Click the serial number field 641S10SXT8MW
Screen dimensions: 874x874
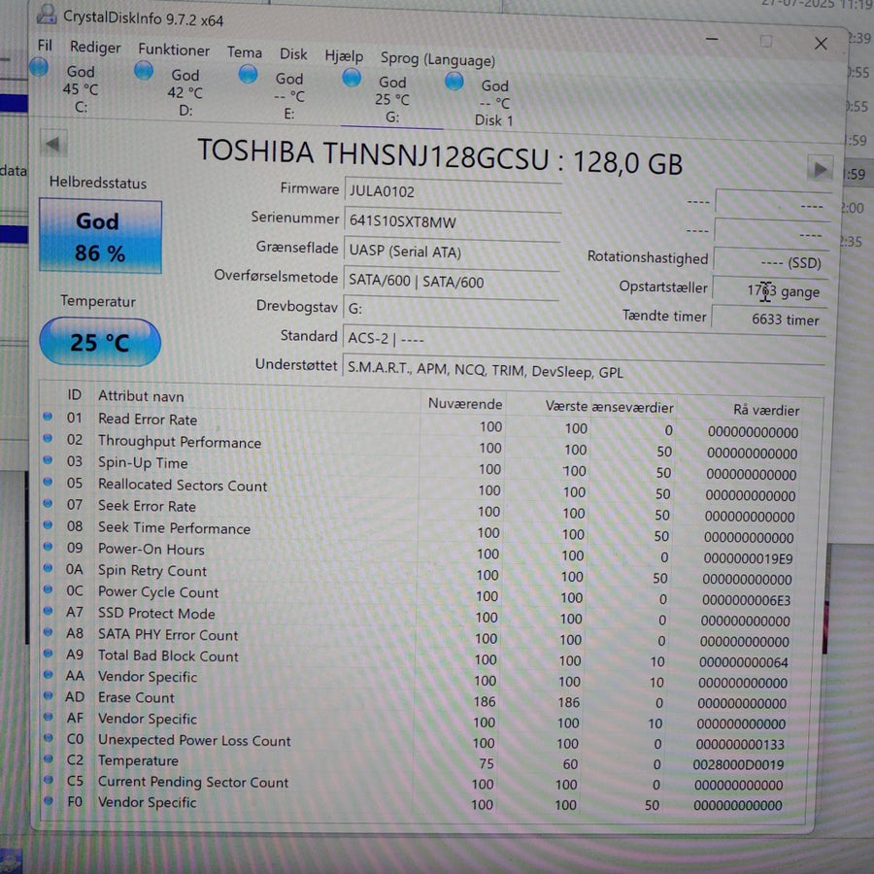click(x=453, y=221)
